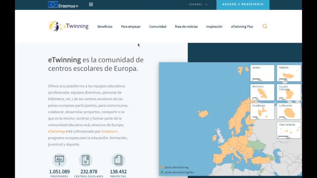Open the eTwinning Plus menu item
The width and height of the screenshot is (317, 178).
(242, 26)
